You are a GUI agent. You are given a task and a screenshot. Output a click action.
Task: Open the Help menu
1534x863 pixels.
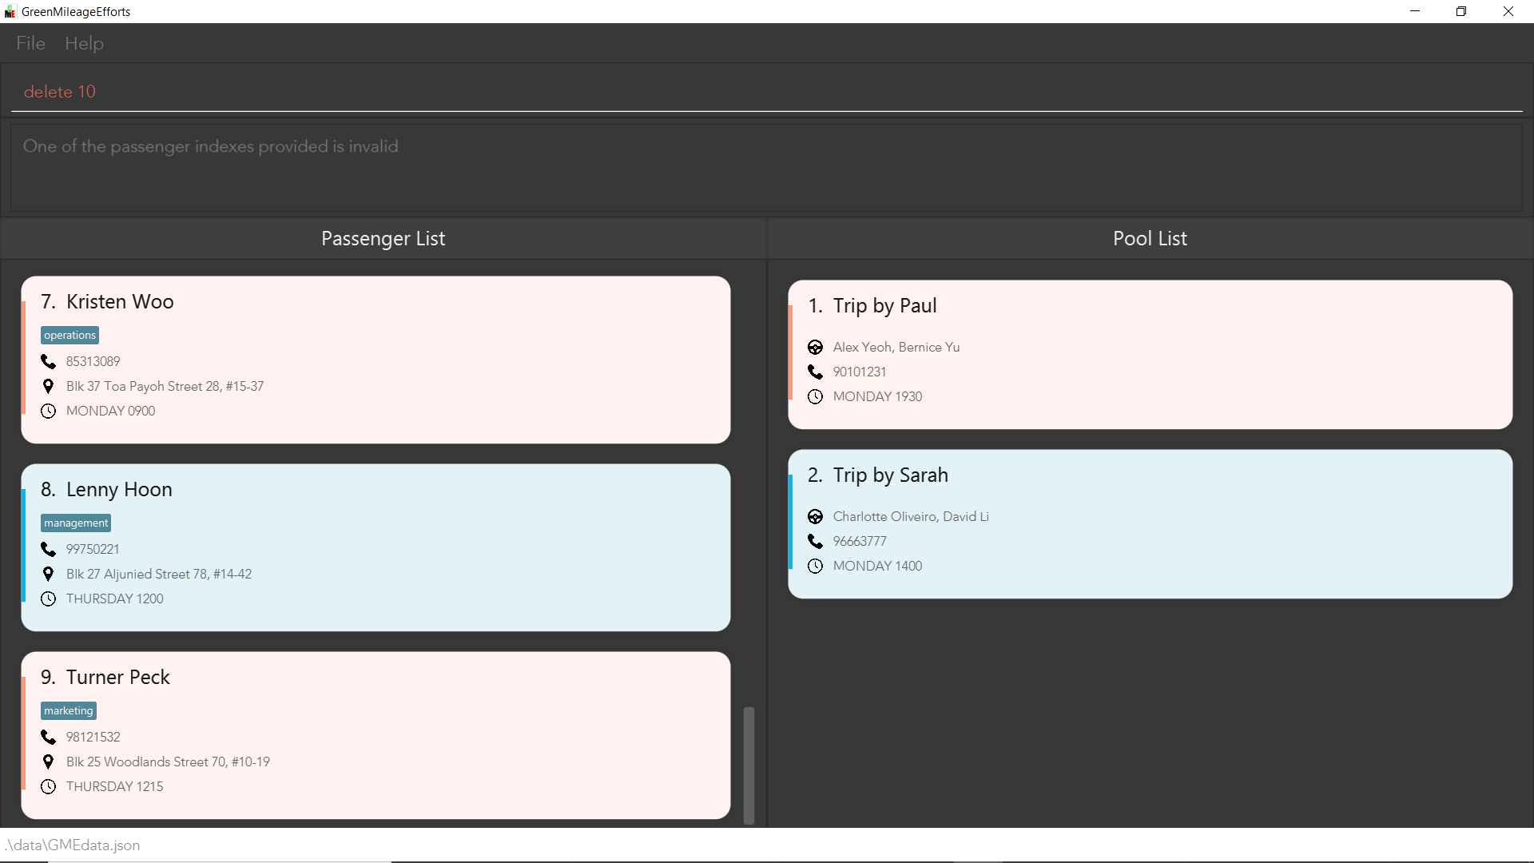pyautogui.click(x=84, y=43)
